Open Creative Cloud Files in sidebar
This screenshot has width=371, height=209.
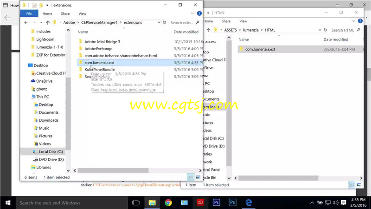click(x=51, y=73)
